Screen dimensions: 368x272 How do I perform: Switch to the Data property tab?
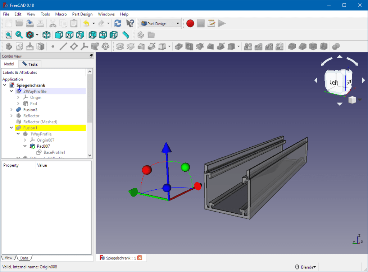[x=24, y=258]
